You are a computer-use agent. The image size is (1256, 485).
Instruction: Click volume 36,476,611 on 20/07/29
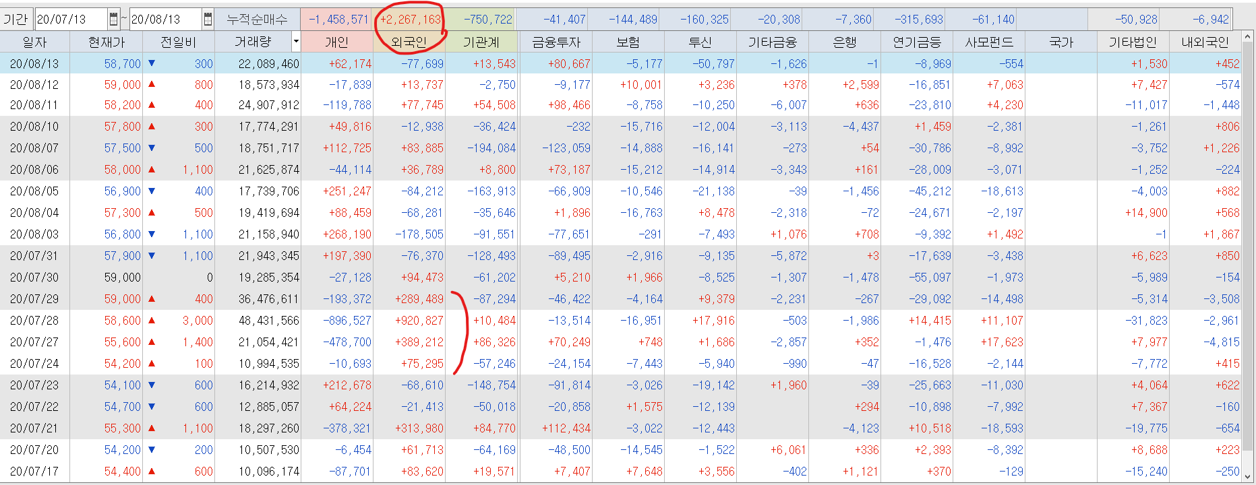pos(269,299)
